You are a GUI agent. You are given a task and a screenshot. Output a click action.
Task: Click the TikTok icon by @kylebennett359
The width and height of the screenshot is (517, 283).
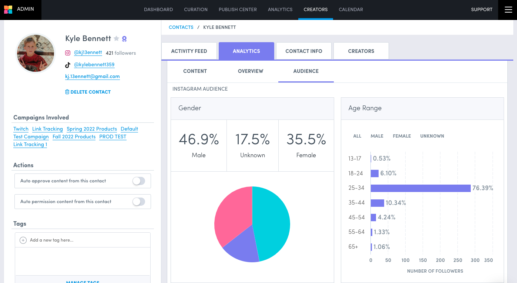[68, 65]
